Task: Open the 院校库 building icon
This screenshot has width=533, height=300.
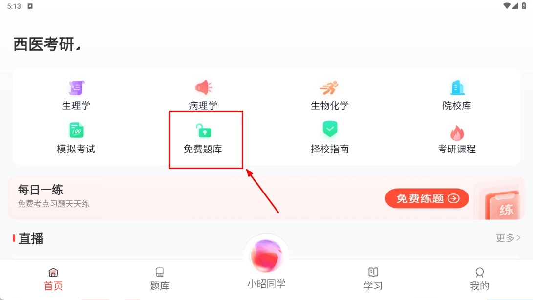Action: (457, 87)
